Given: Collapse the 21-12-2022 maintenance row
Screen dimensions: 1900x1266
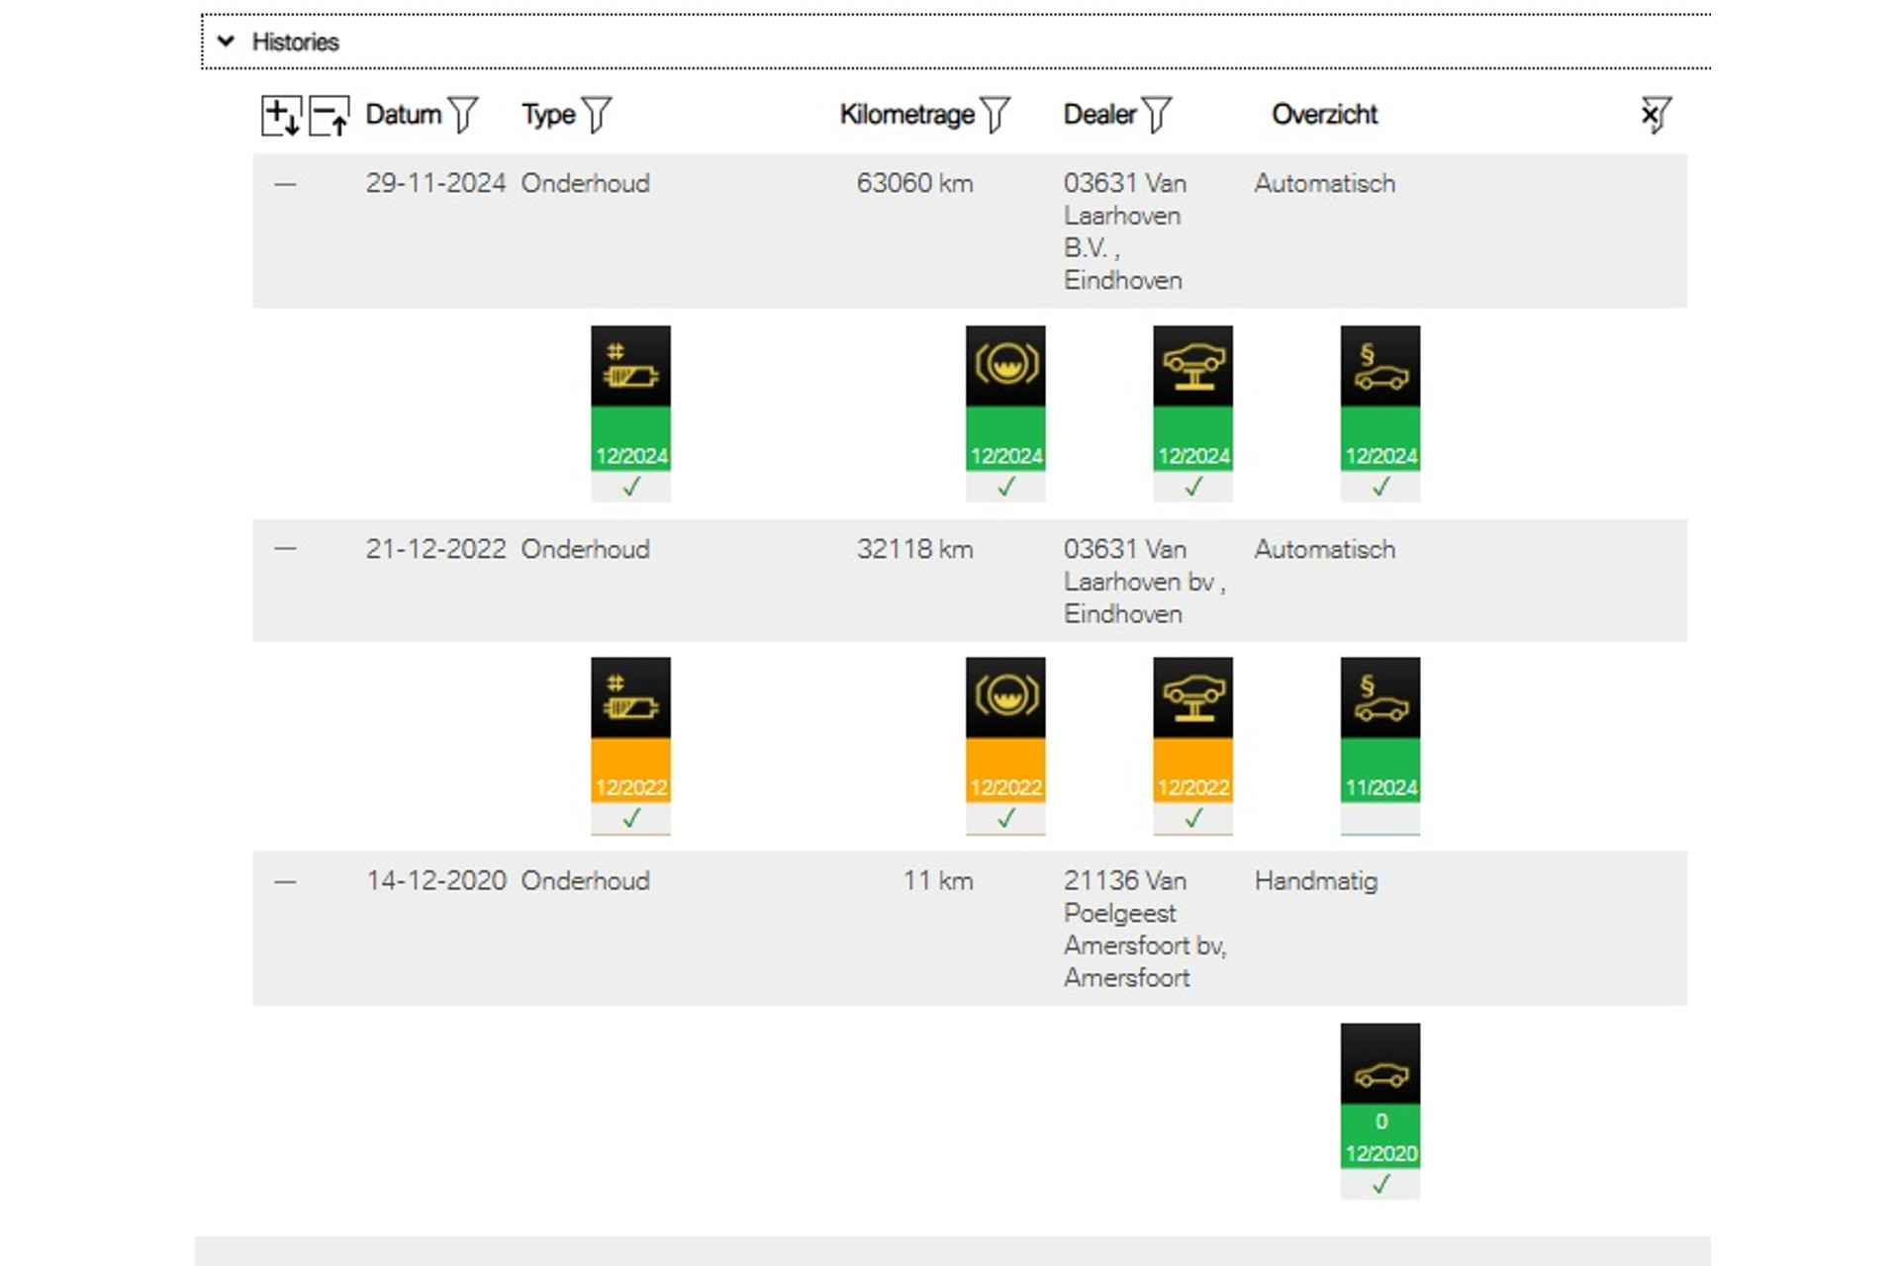Looking at the screenshot, I should [x=285, y=549].
